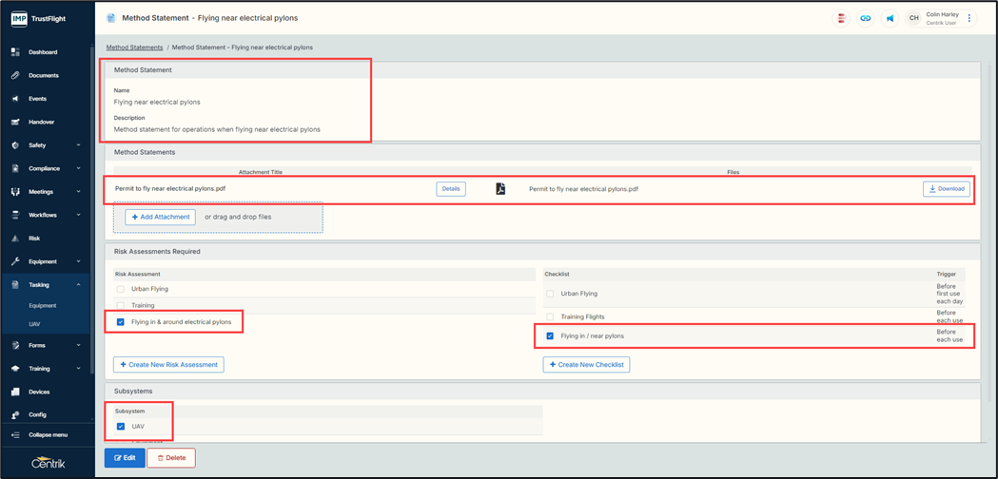The image size is (998, 479).
Task: Click the Method Statements breadcrumb link
Action: [134, 48]
